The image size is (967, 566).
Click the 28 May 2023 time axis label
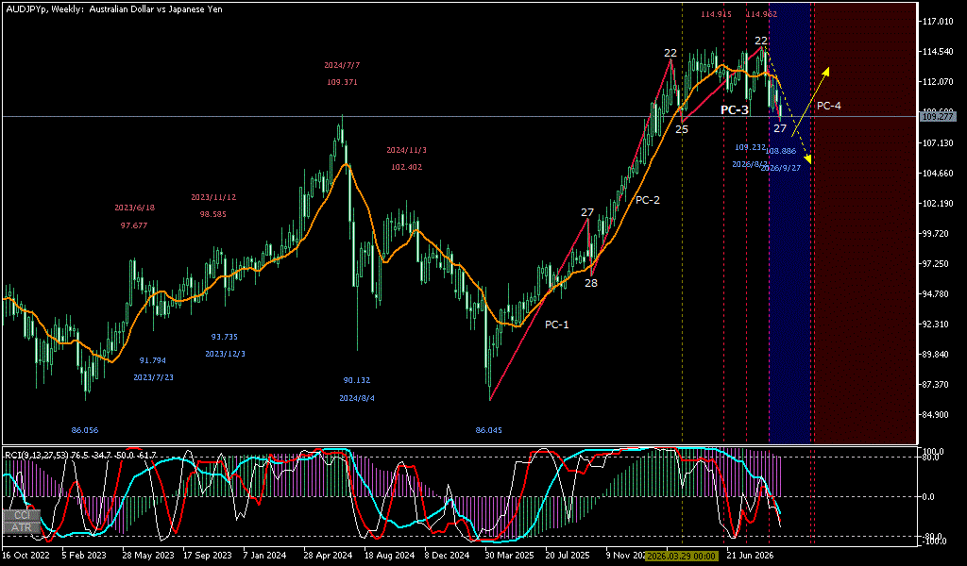pos(148,555)
